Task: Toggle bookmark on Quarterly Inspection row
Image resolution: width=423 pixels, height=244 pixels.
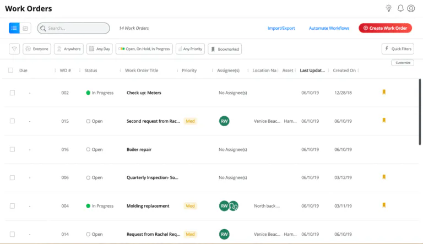Action: pyautogui.click(x=384, y=177)
